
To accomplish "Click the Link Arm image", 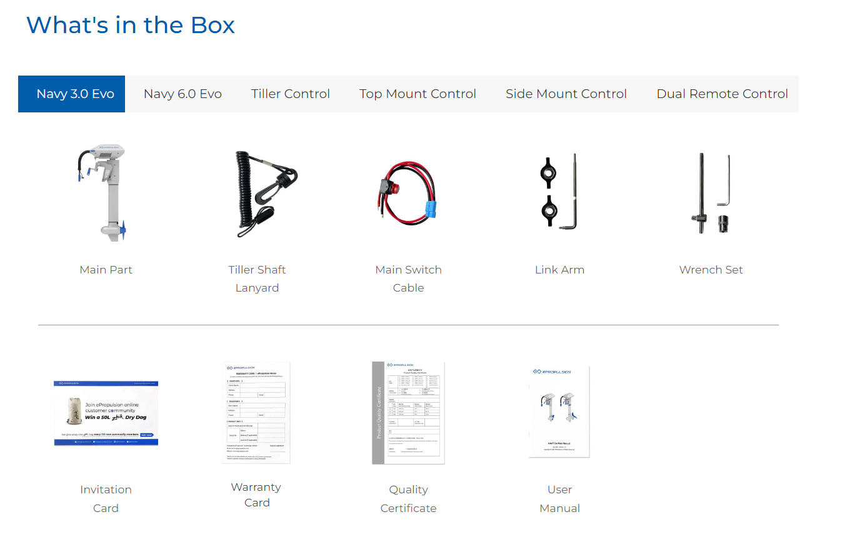I will coord(558,192).
